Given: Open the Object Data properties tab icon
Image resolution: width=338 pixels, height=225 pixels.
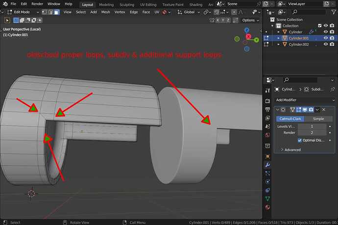Looking at the screenshot, I should click(x=267, y=199).
